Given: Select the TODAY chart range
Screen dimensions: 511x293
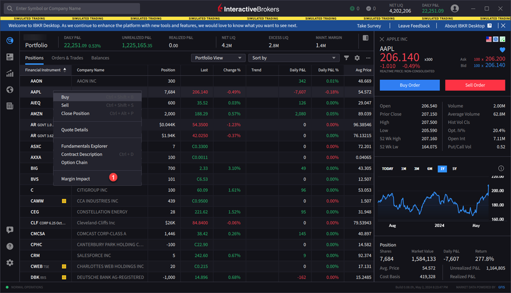Looking at the screenshot, I should coord(388,169).
